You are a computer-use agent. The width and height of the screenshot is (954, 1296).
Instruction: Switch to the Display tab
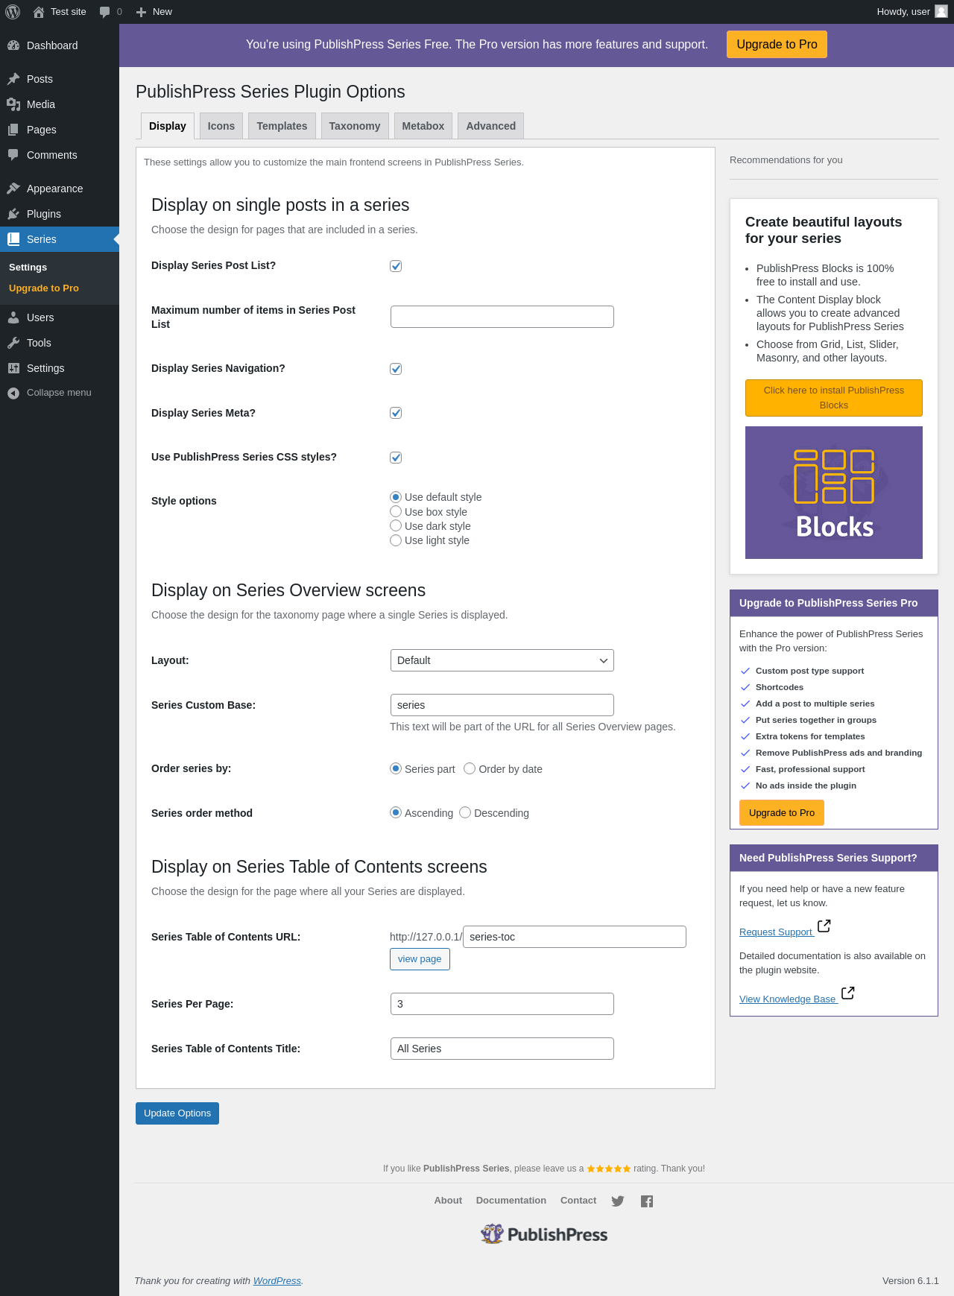pyautogui.click(x=168, y=126)
